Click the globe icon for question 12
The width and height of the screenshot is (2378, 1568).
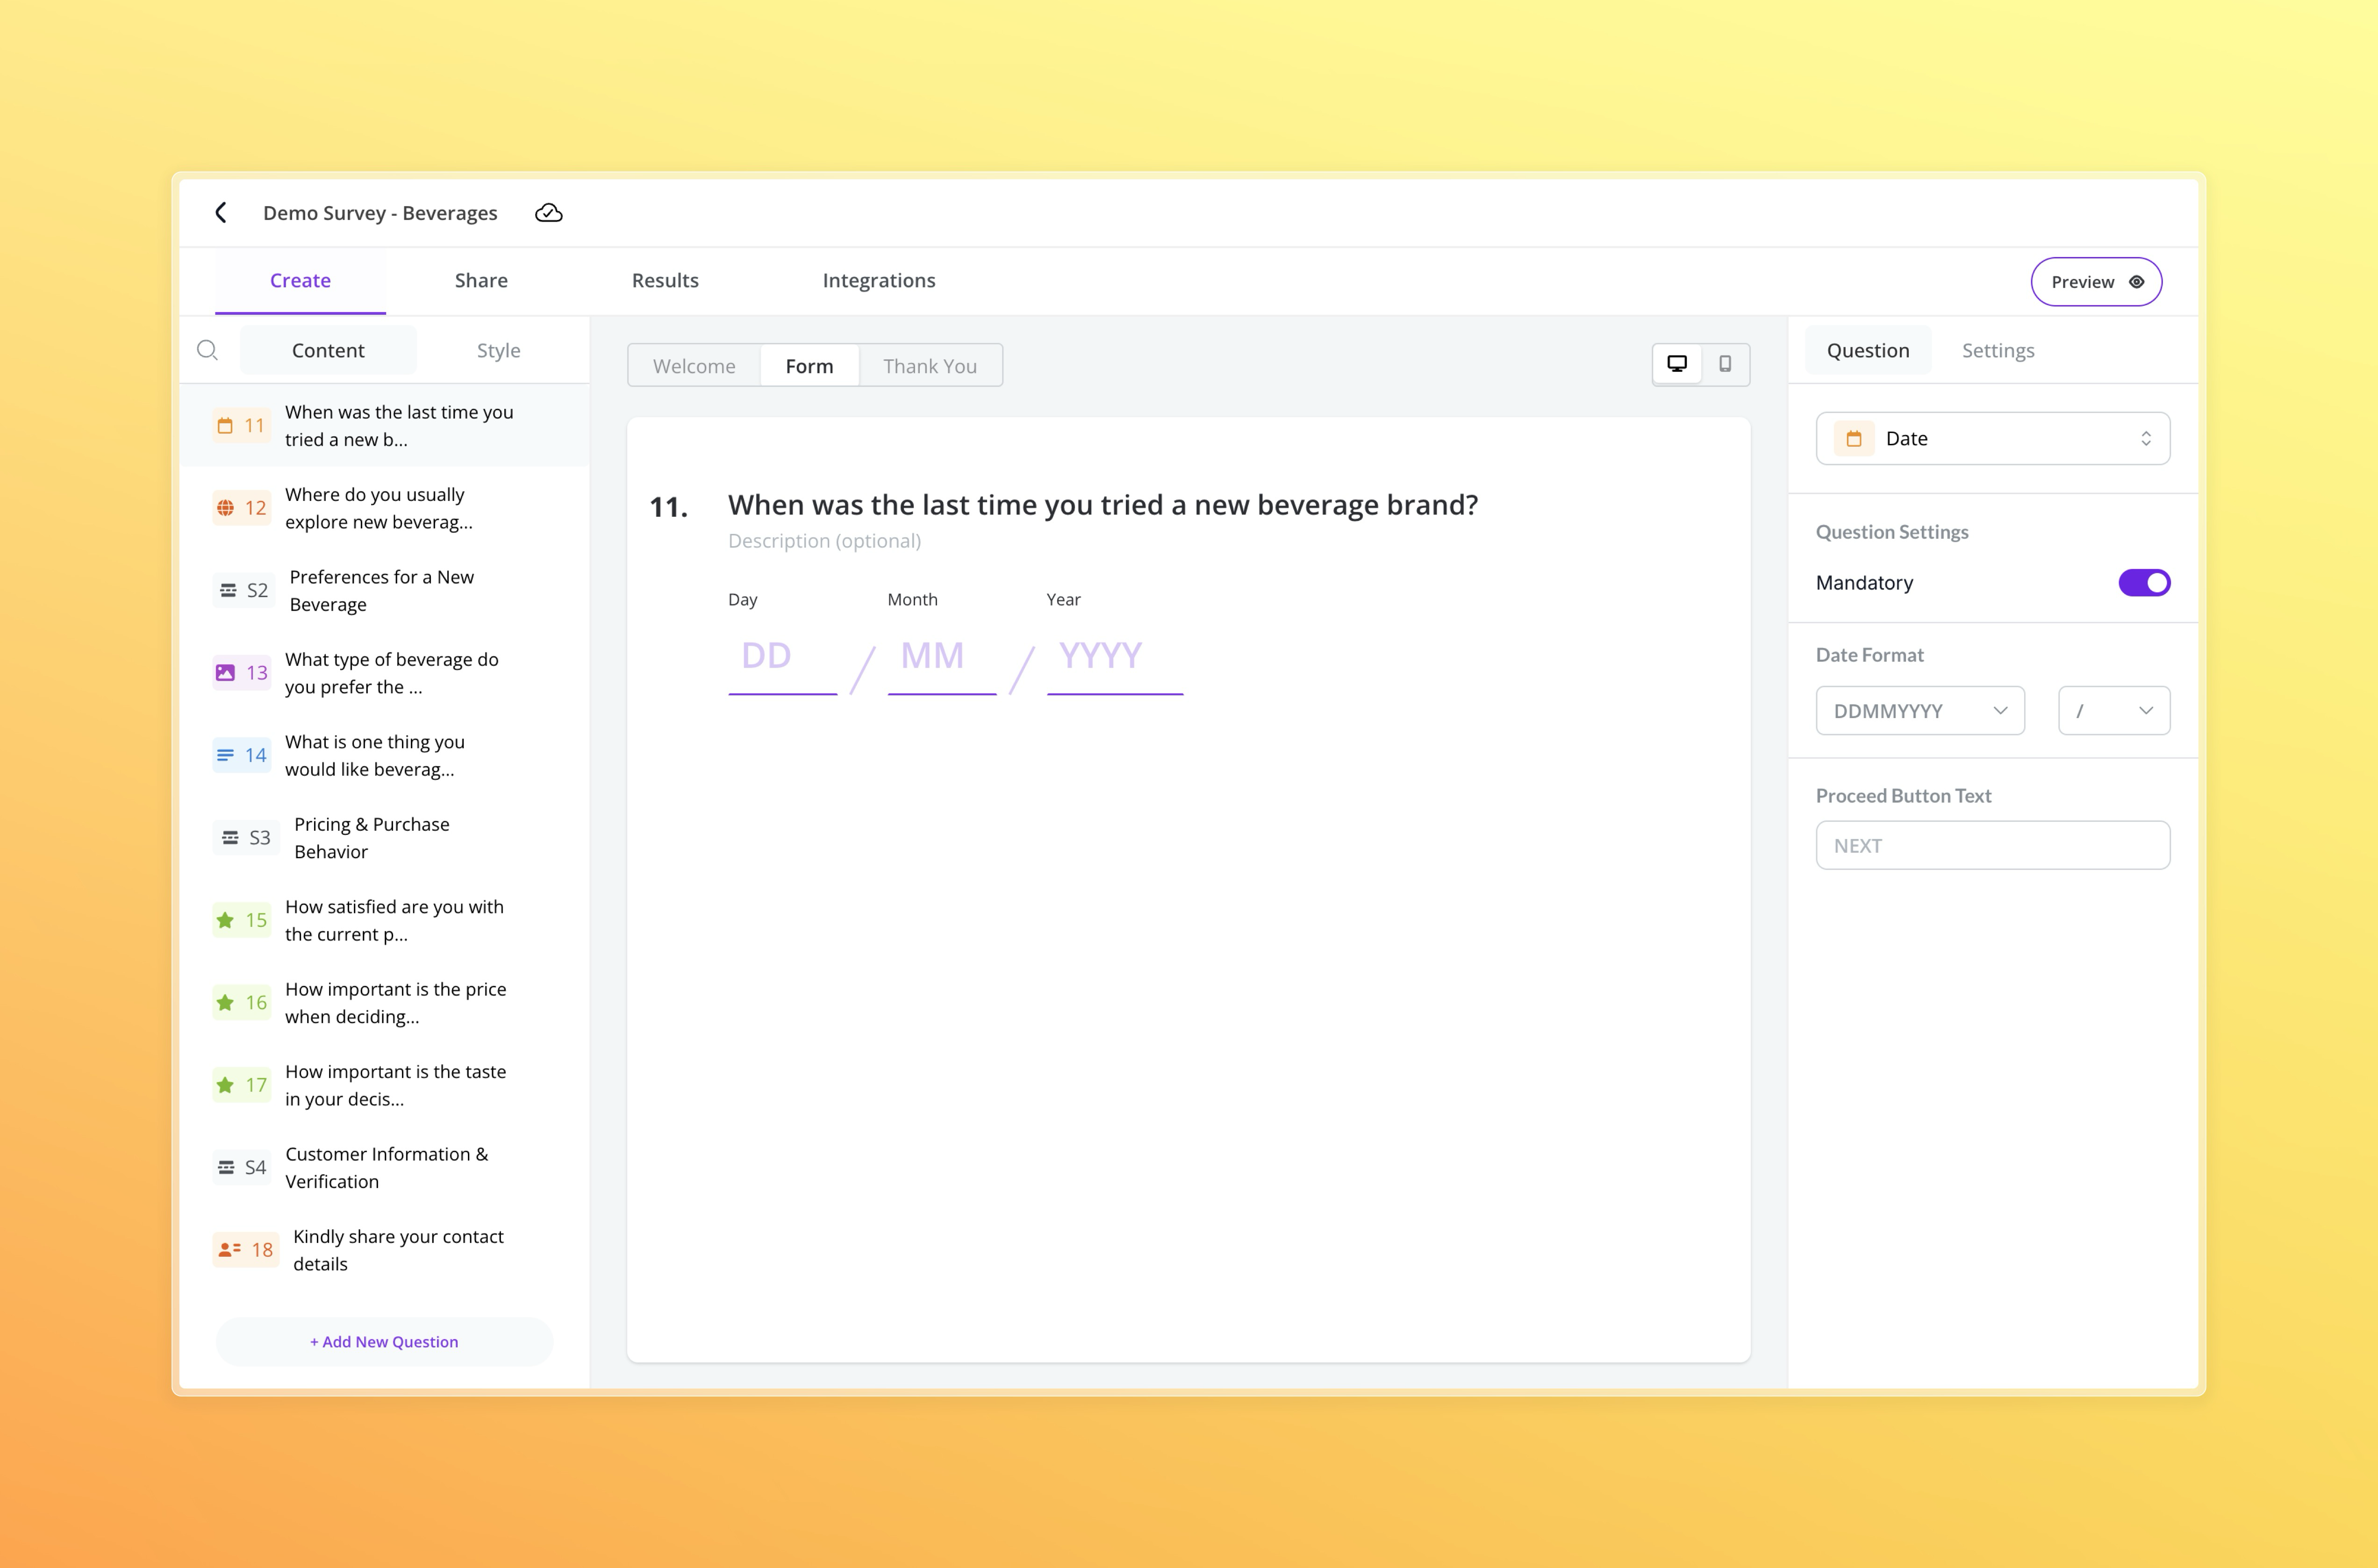tap(225, 508)
